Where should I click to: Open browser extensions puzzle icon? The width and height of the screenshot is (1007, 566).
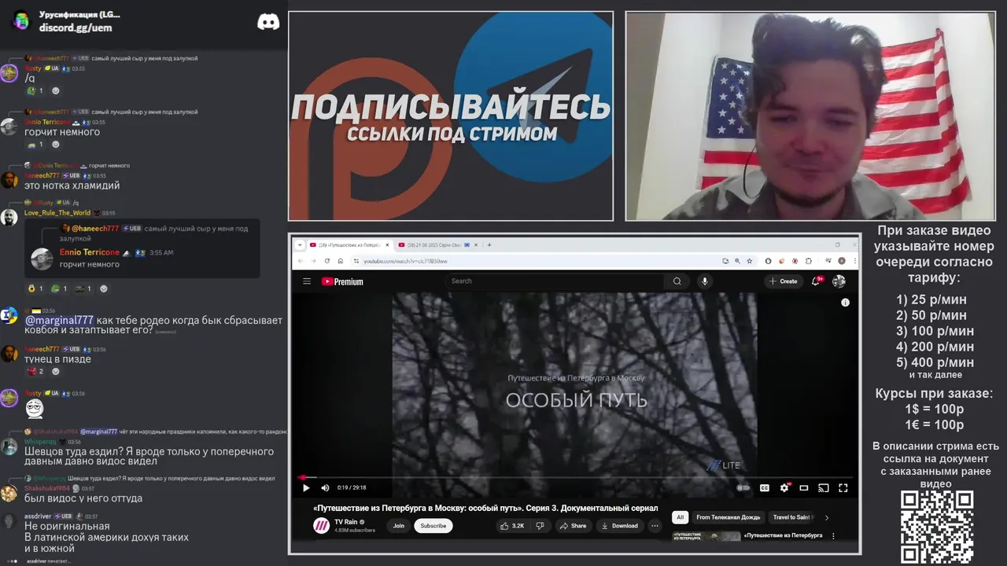point(808,260)
